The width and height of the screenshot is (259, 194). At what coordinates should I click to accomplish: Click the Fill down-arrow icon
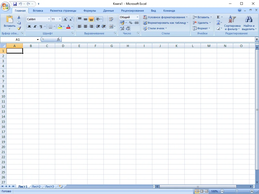(x=218, y=23)
